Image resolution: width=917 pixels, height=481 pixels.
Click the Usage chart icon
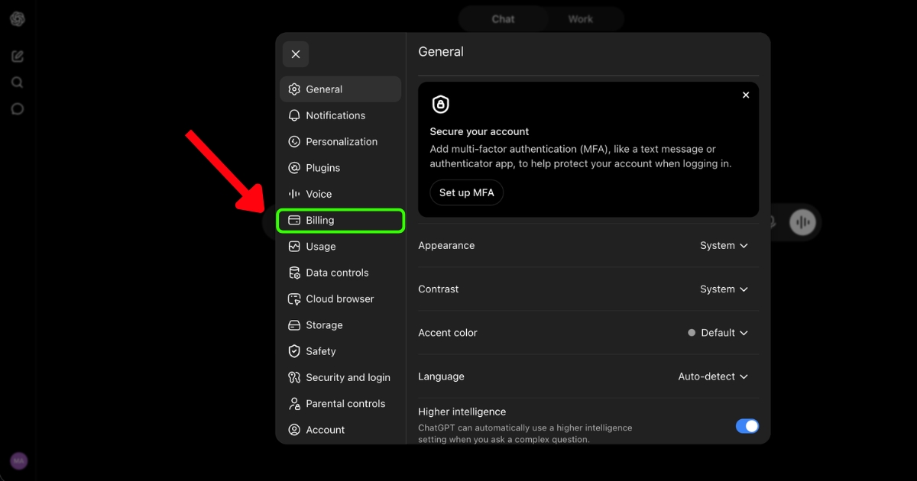[294, 247]
